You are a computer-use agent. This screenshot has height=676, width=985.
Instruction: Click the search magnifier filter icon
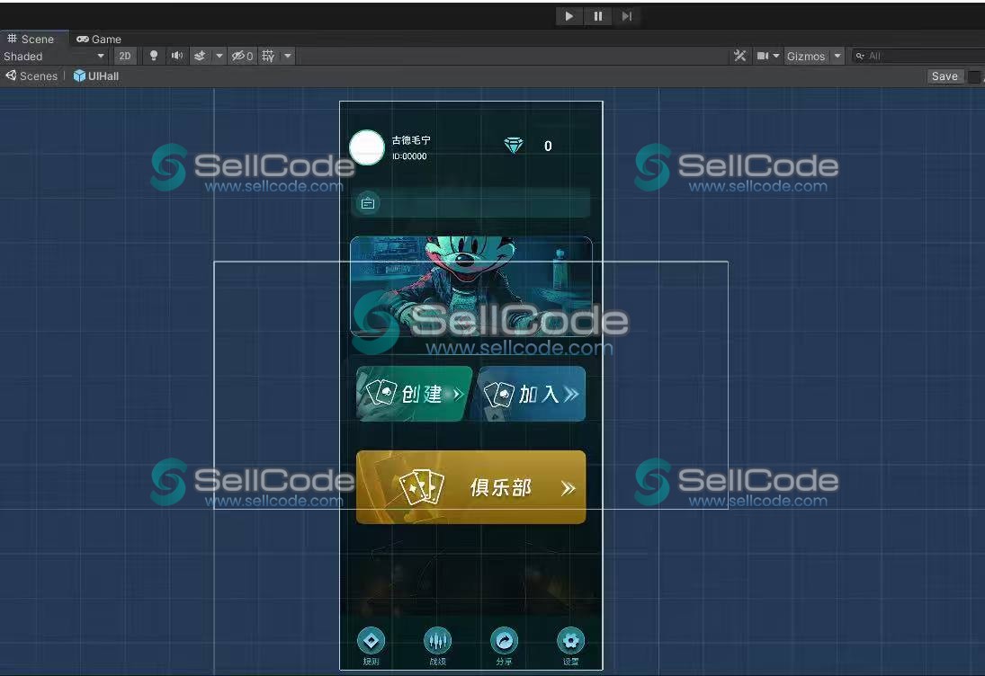pyautogui.click(x=860, y=56)
